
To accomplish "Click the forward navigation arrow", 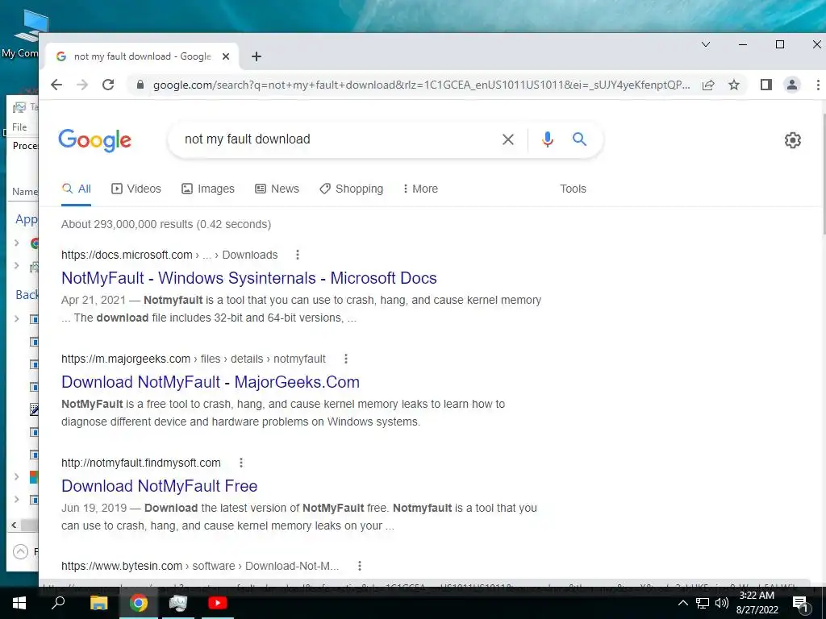I will [82, 85].
